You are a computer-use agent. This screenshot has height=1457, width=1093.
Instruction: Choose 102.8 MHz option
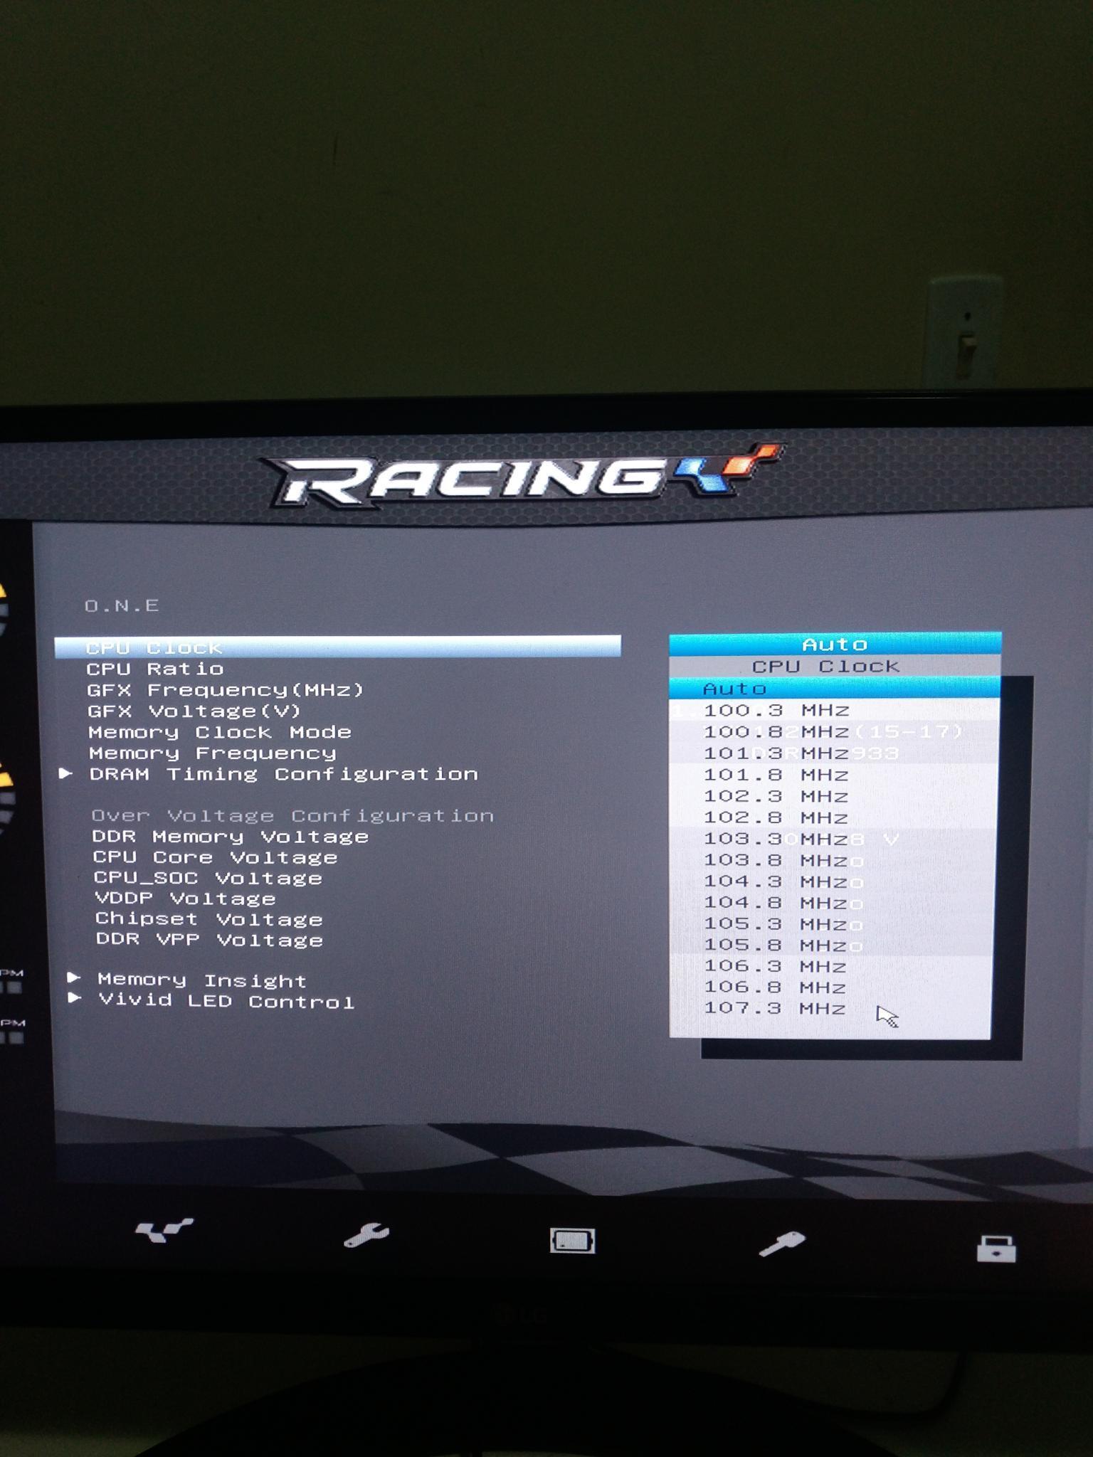click(833, 817)
